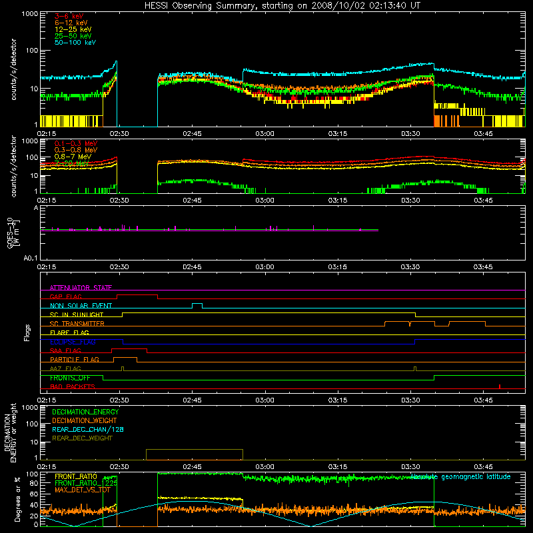Click the Degrees or % axis title
Screen dimensions: 533x533
tap(17, 499)
